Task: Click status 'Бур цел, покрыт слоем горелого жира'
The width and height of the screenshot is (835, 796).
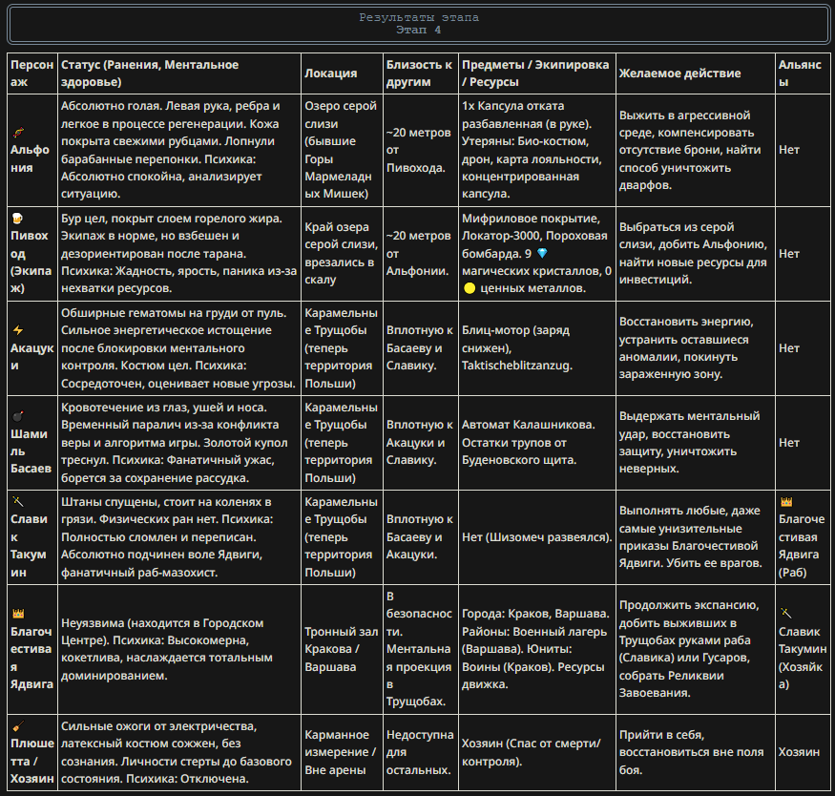Action: (179, 254)
